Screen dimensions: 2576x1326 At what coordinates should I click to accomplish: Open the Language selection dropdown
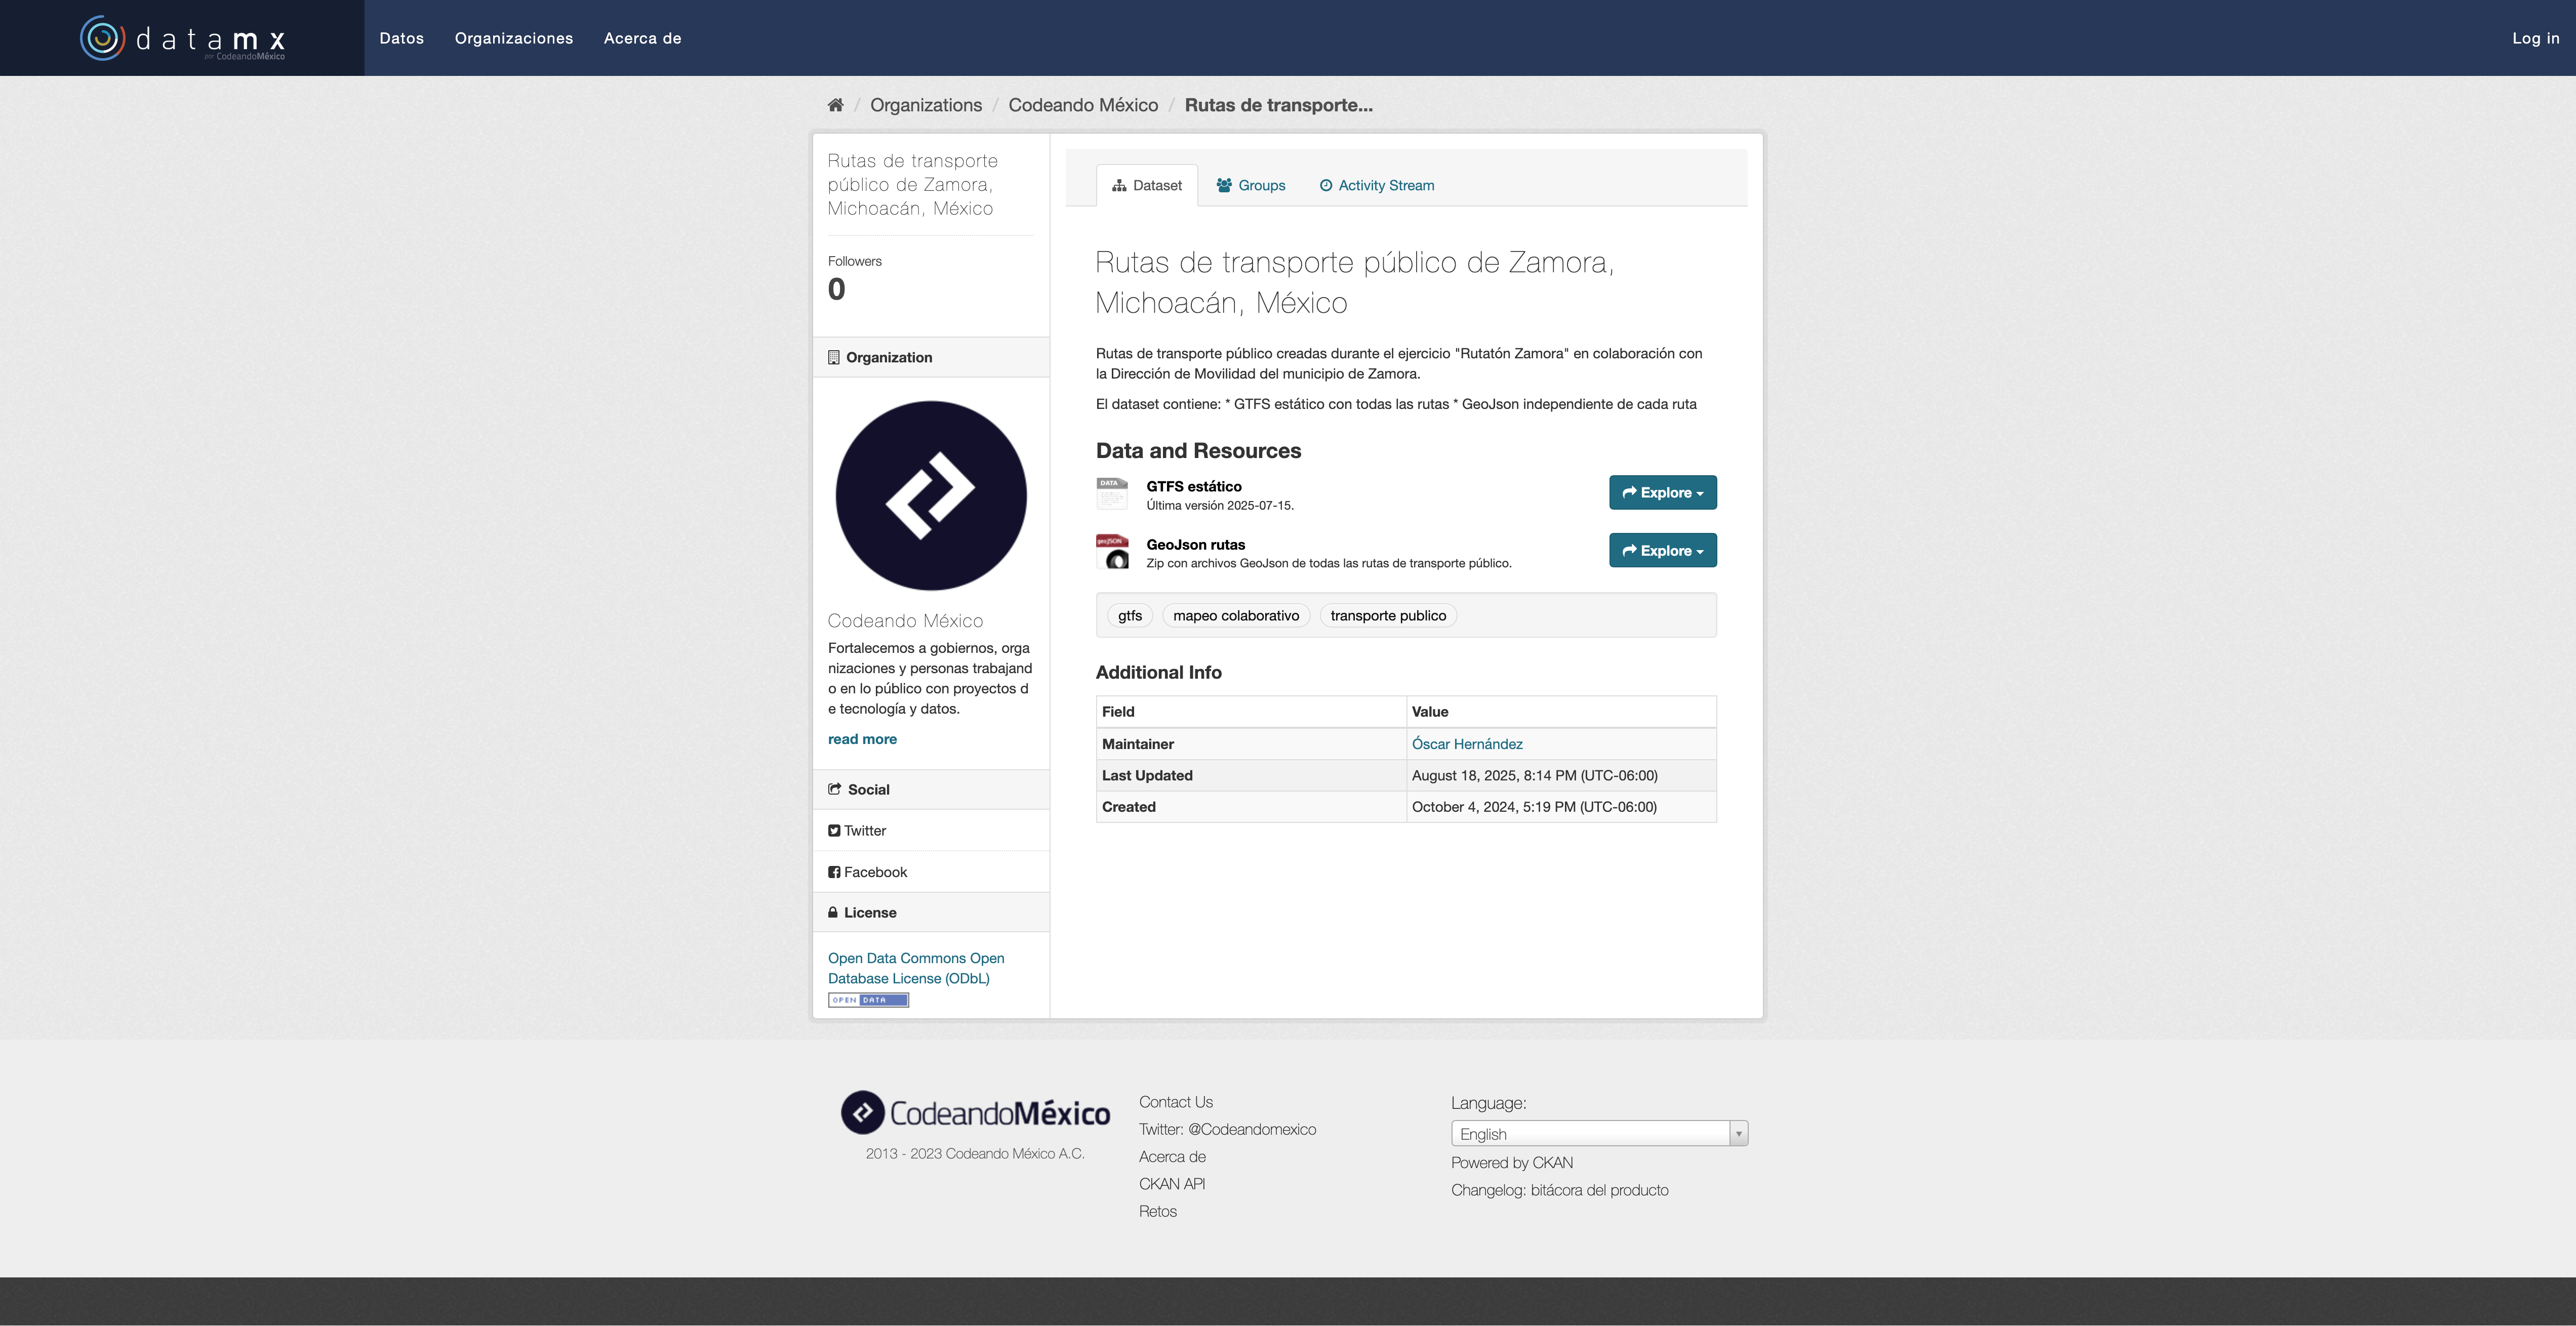[x=1598, y=1134]
